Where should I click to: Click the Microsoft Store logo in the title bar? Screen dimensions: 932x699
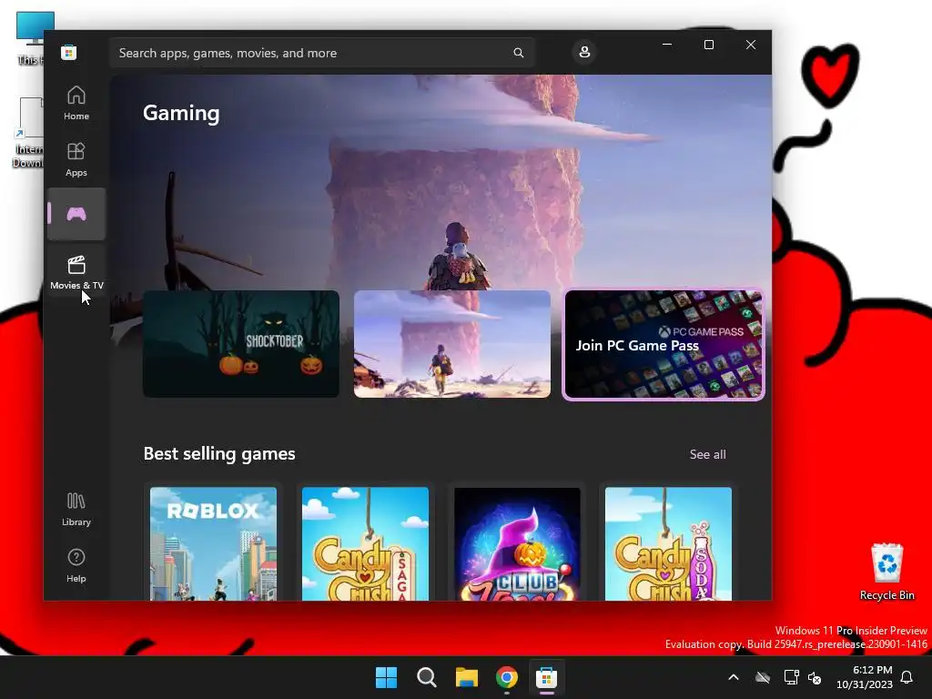tap(68, 52)
